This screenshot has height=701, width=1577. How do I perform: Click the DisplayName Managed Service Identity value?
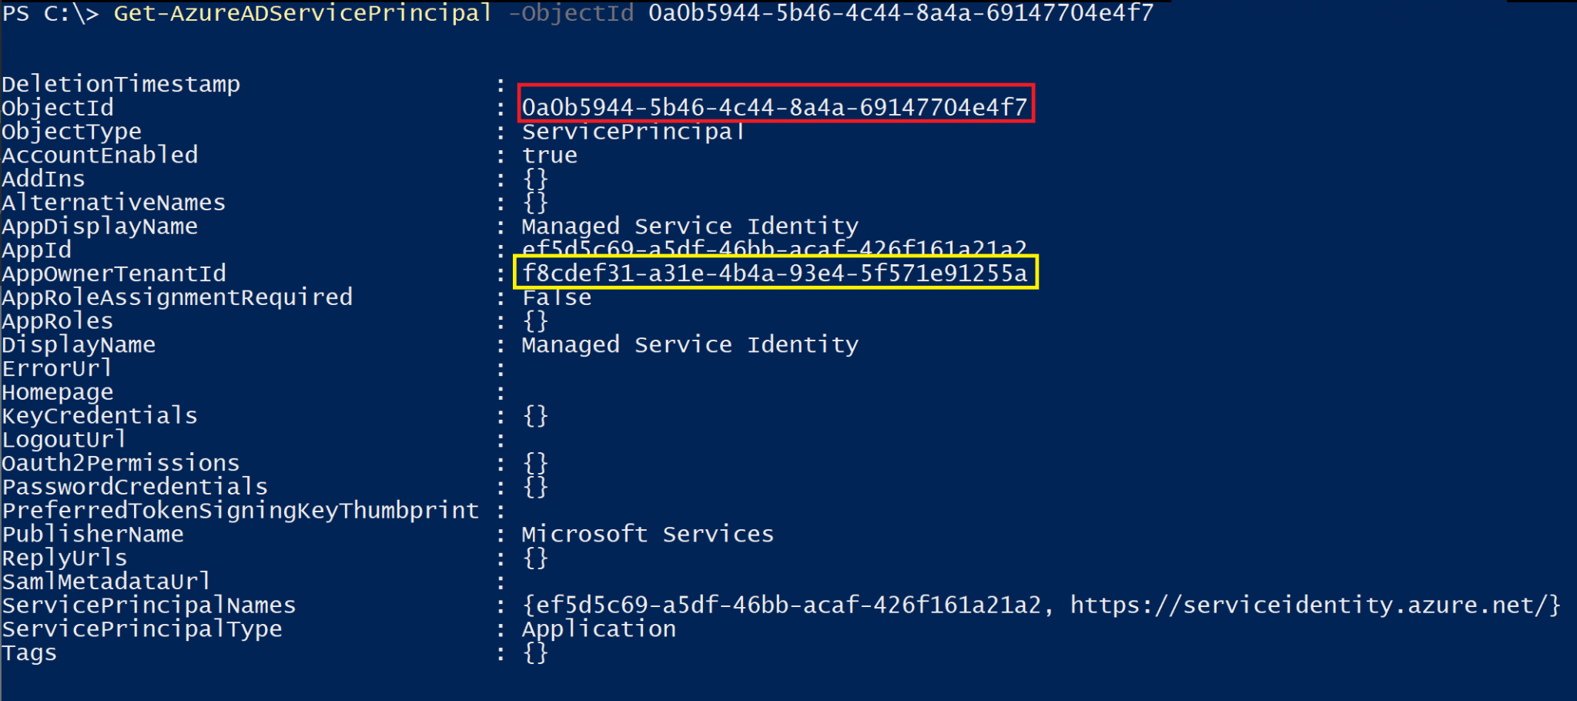coord(690,345)
